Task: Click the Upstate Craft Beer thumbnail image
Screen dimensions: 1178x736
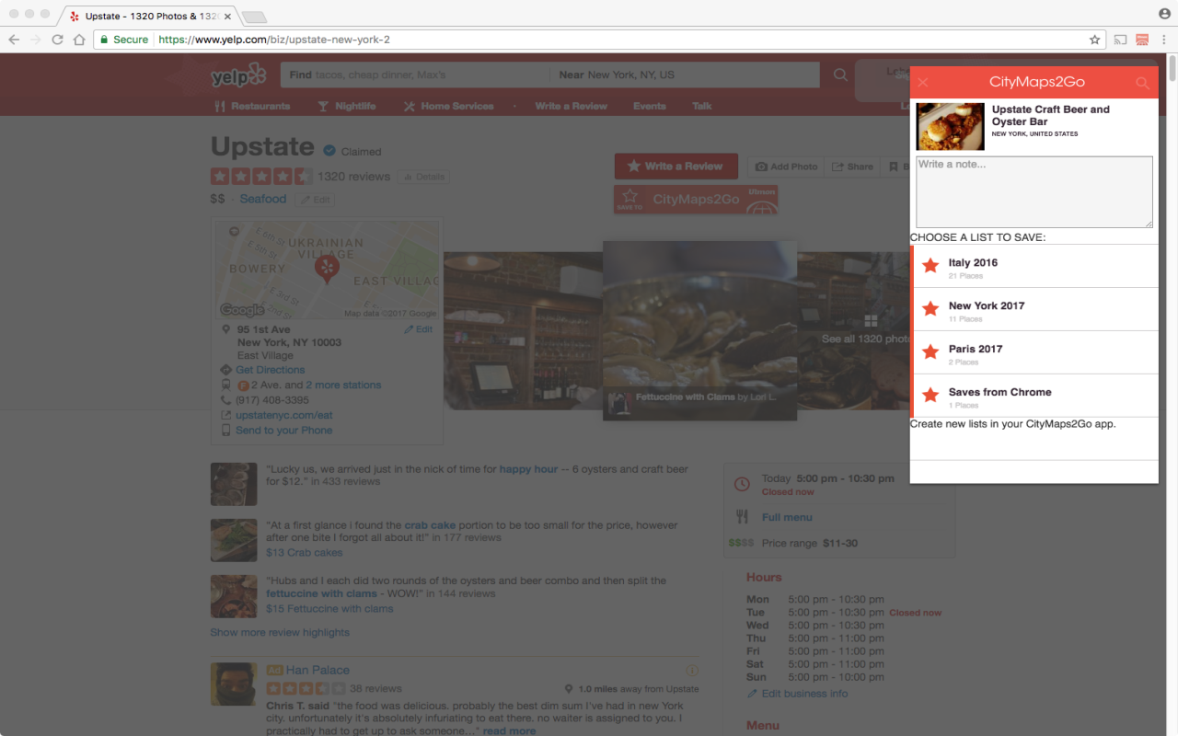Action: [x=950, y=127]
